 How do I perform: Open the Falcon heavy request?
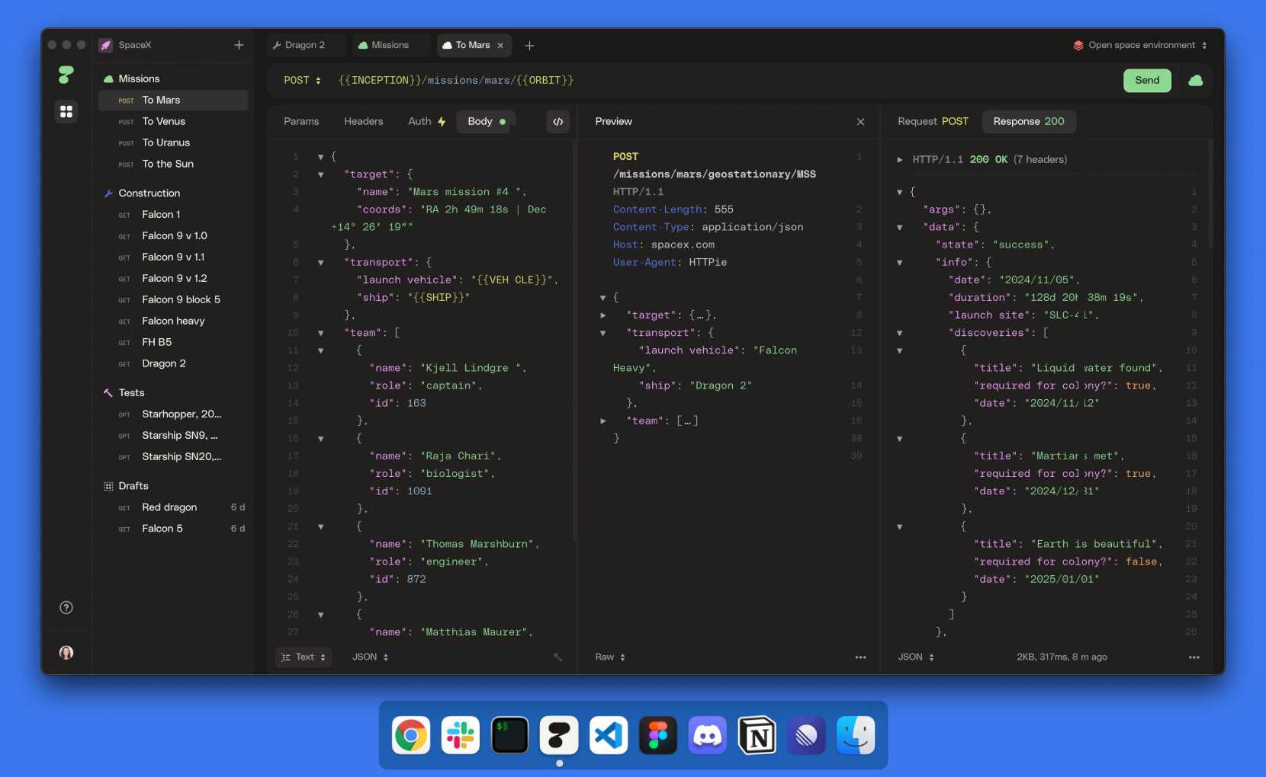173,321
